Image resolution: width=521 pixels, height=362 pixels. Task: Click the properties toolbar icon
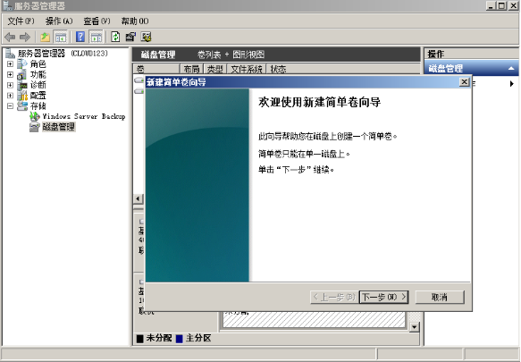(x=130, y=37)
